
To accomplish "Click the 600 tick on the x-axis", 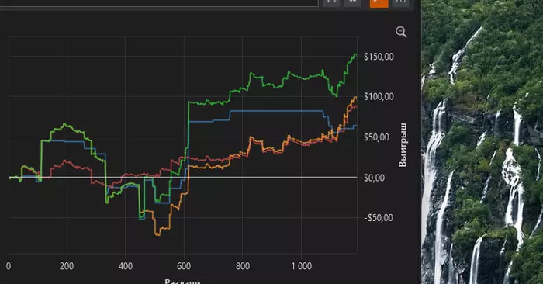I will [184, 266].
